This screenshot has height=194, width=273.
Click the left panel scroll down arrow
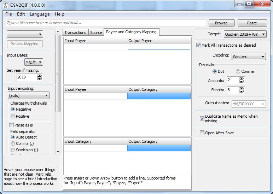(58, 152)
